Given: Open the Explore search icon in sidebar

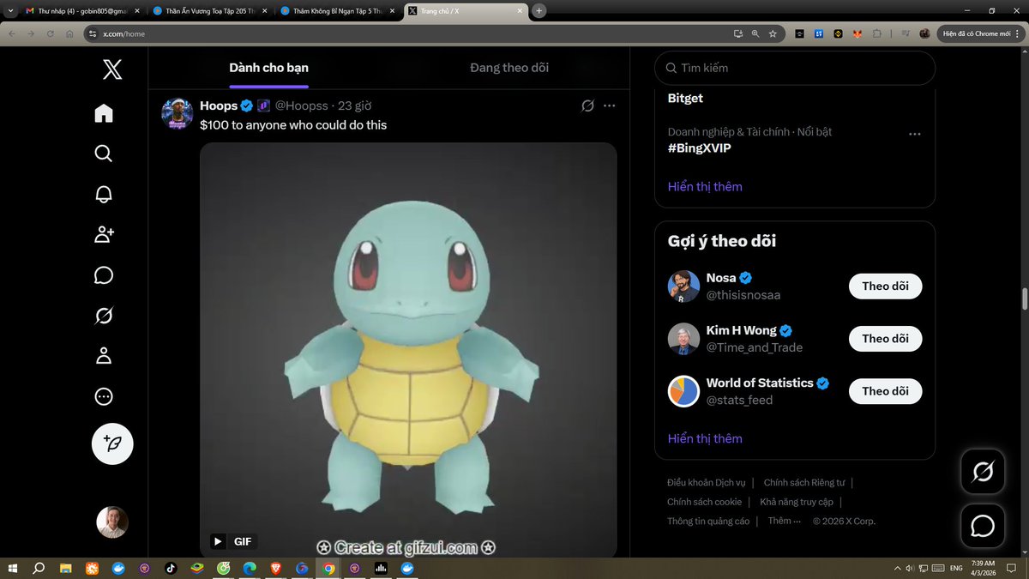Looking at the screenshot, I should coord(104,154).
